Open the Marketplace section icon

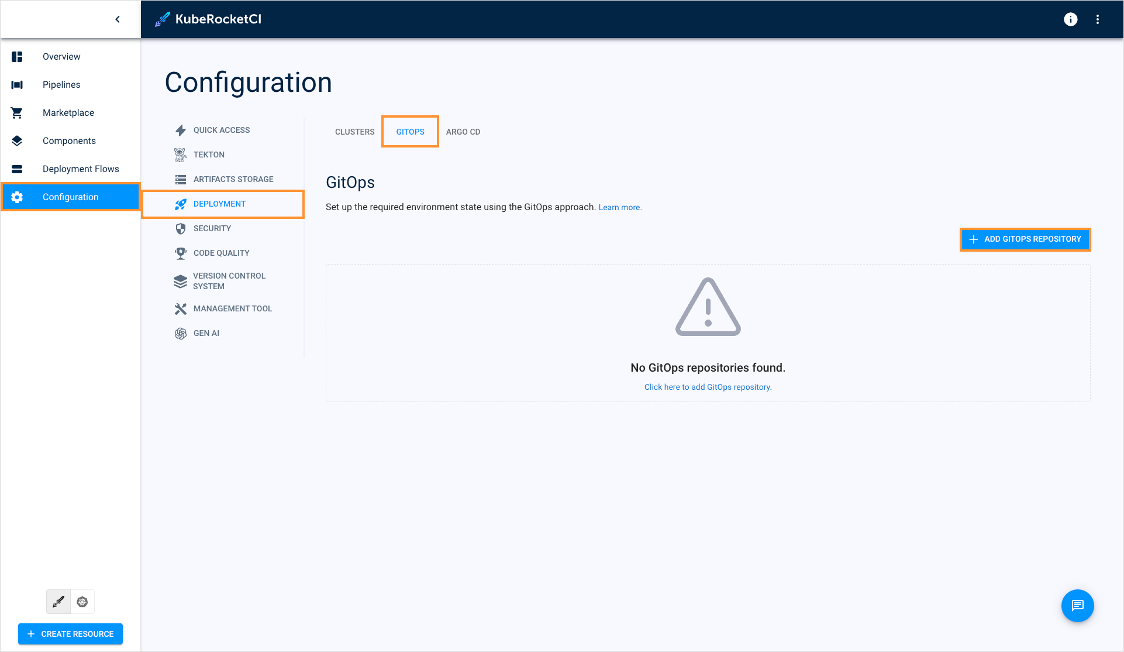[16, 112]
